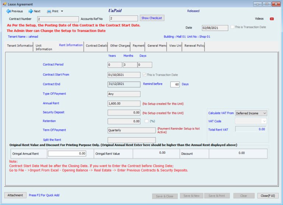This screenshot has height=205, width=283.
Task: Open the red Videos YouTube icon
Action: tap(272, 19)
